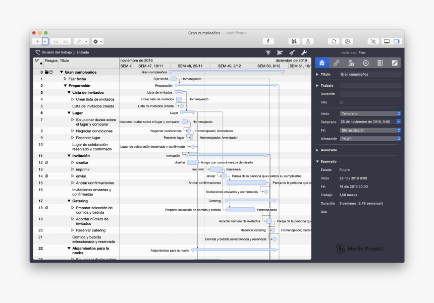Open the Temprano date picker dropdown

click(399, 122)
